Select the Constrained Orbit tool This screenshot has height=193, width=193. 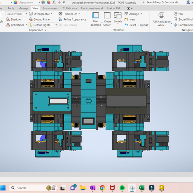183,25
